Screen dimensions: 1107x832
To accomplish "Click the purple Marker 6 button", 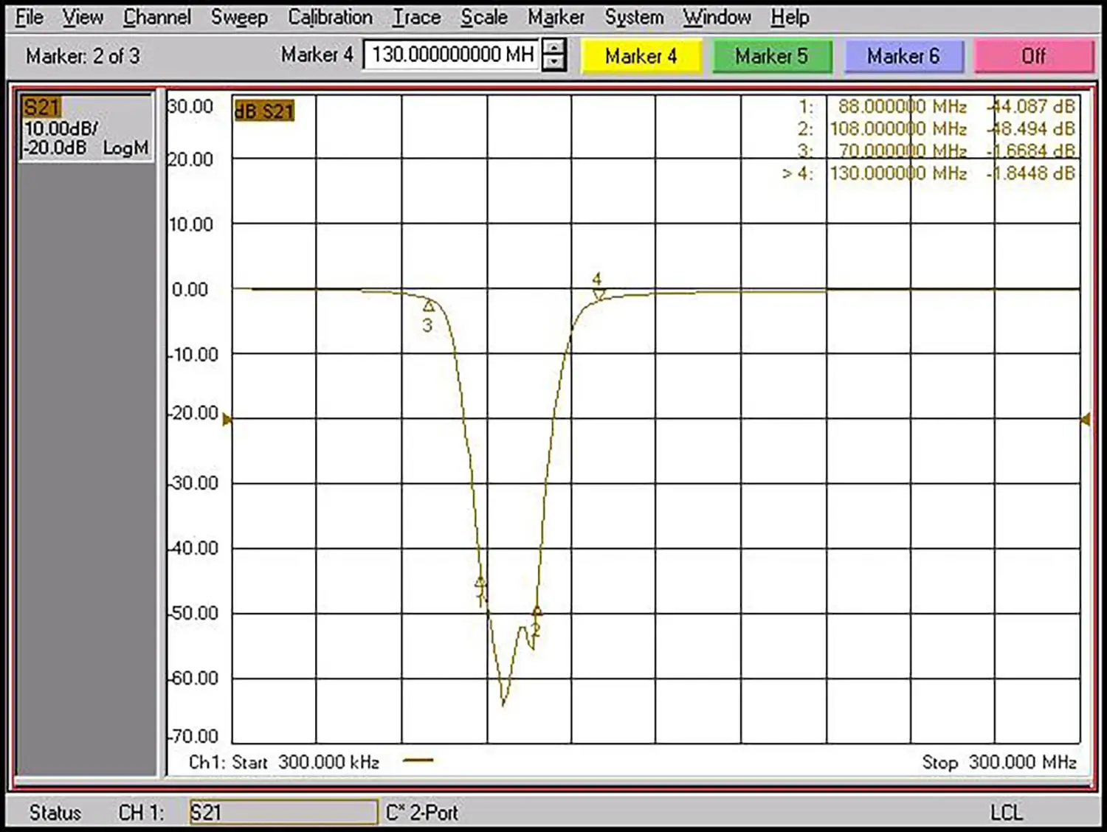I will click(x=903, y=56).
